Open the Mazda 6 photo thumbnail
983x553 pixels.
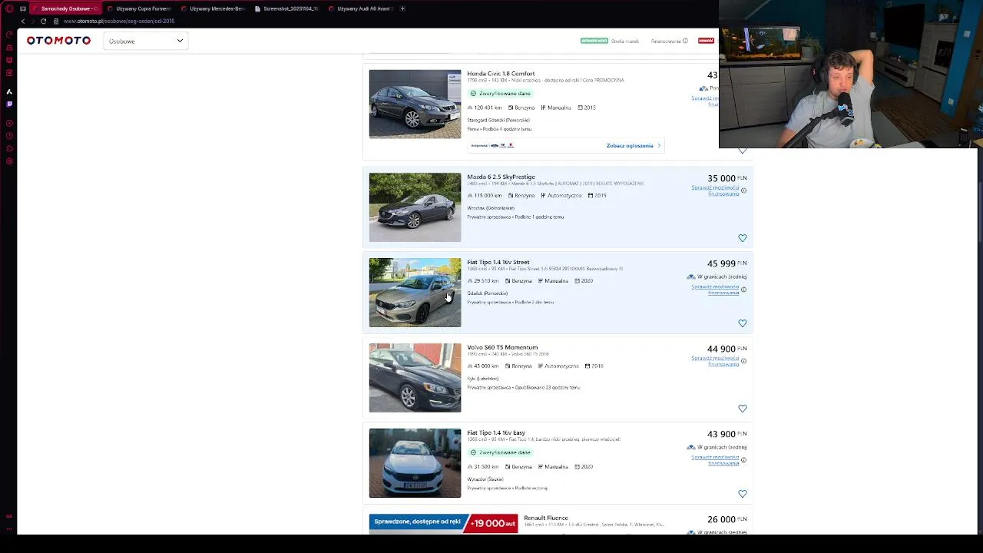pyautogui.click(x=415, y=207)
